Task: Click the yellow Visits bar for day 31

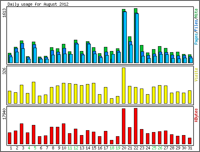Action: (x=189, y=97)
